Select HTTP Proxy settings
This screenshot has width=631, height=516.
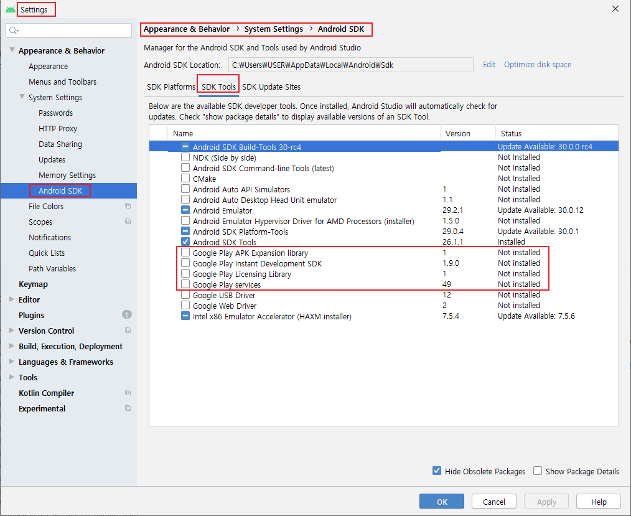[x=57, y=128]
